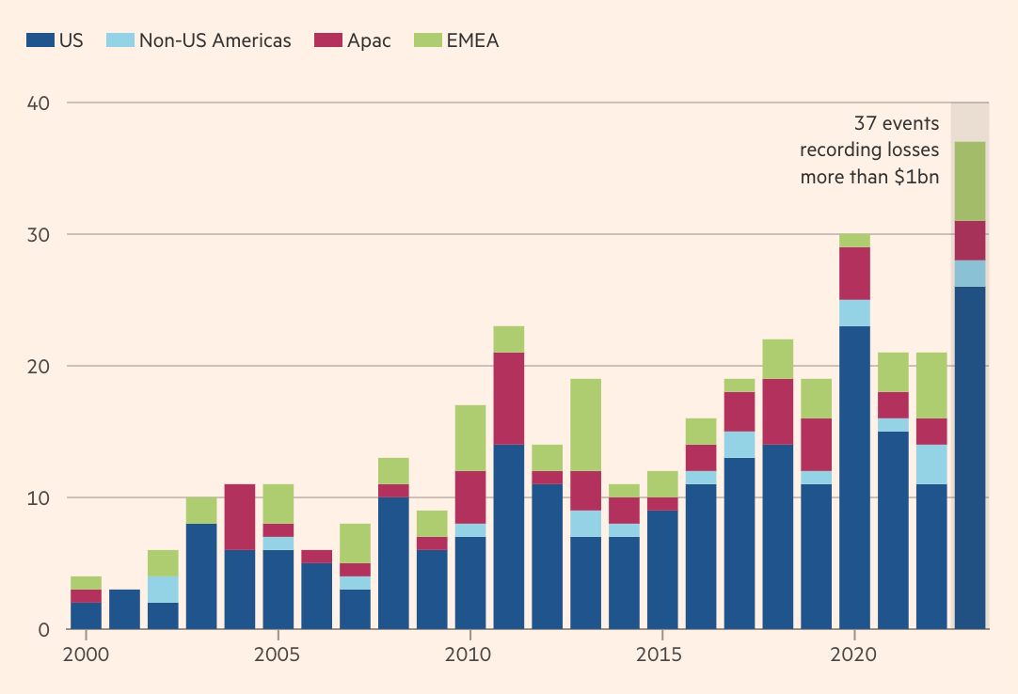Click the EMEA segment of the 2005 bar
Image resolution: width=1018 pixels, height=694 pixels.
[278, 504]
